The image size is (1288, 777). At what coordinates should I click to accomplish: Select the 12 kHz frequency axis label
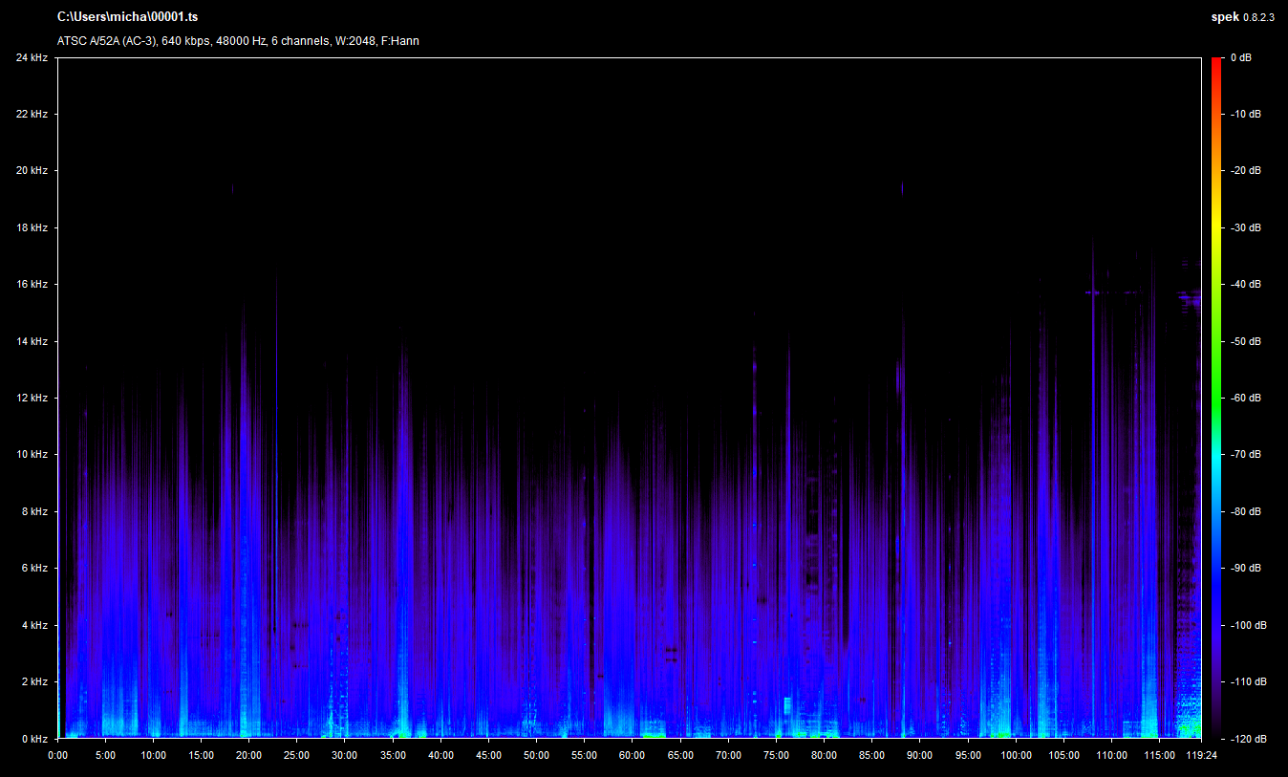coord(32,398)
